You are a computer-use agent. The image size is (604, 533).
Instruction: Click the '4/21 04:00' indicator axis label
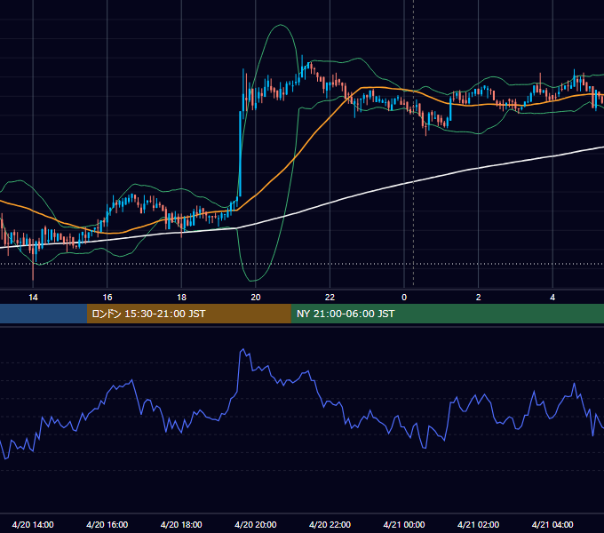point(552,524)
